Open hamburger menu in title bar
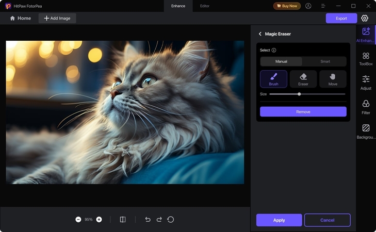The image size is (376, 232). coord(323,6)
